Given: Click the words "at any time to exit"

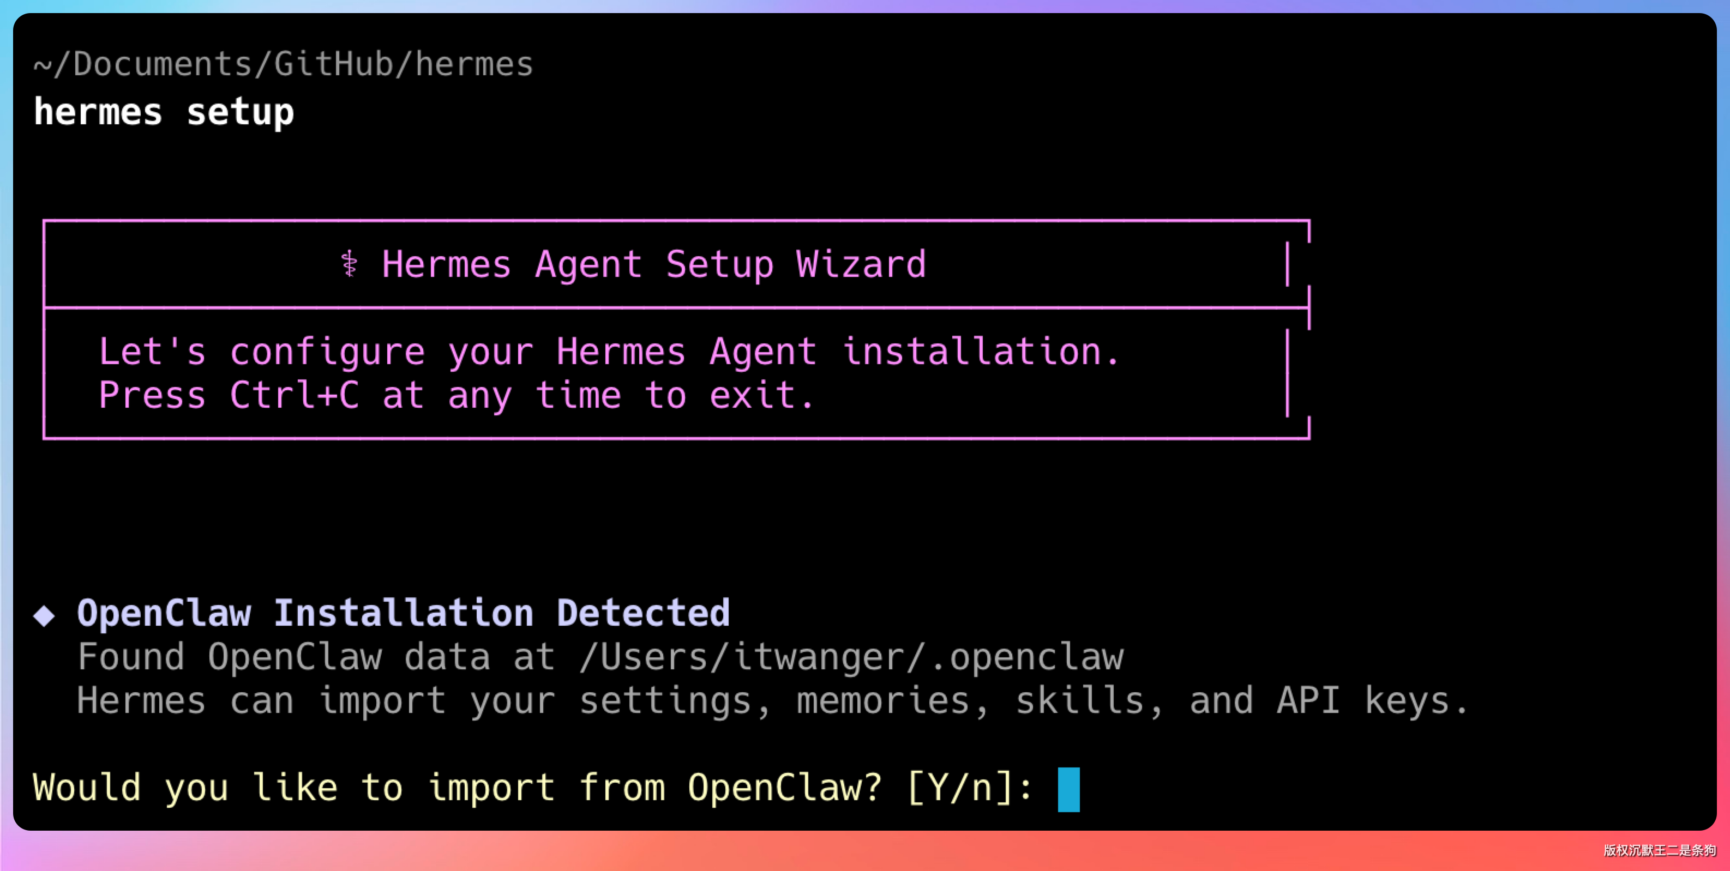Looking at the screenshot, I should click(598, 395).
